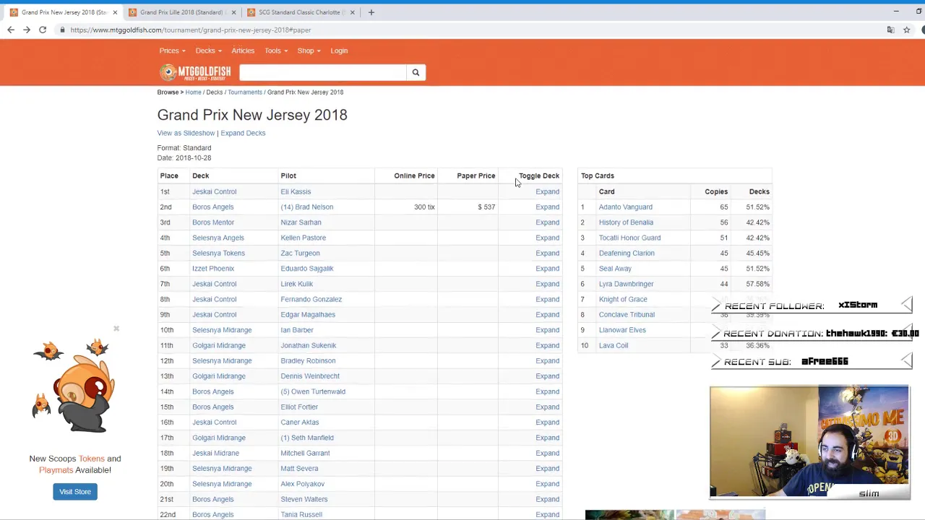Image resolution: width=925 pixels, height=520 pixels.
Task: Open Lyra Dawnbringer card link
Action: [x=626, y=284]
